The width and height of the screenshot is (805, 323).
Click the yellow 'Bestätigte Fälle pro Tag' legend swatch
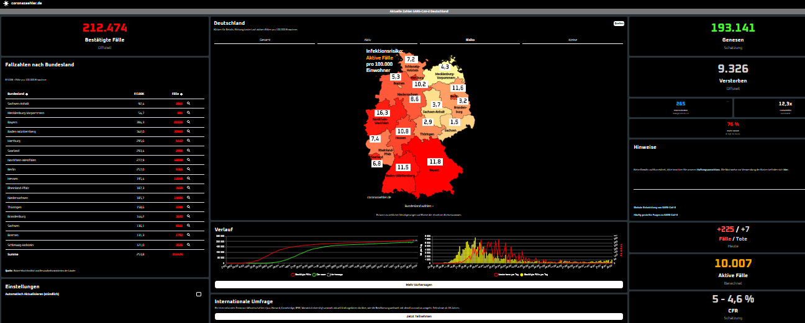pyautogui.click(x=522, y=273)
